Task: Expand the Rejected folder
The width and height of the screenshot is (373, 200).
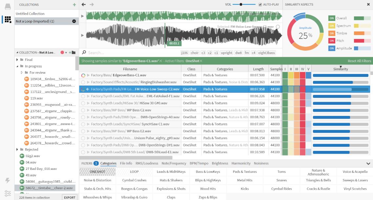Action: (17, 150)
